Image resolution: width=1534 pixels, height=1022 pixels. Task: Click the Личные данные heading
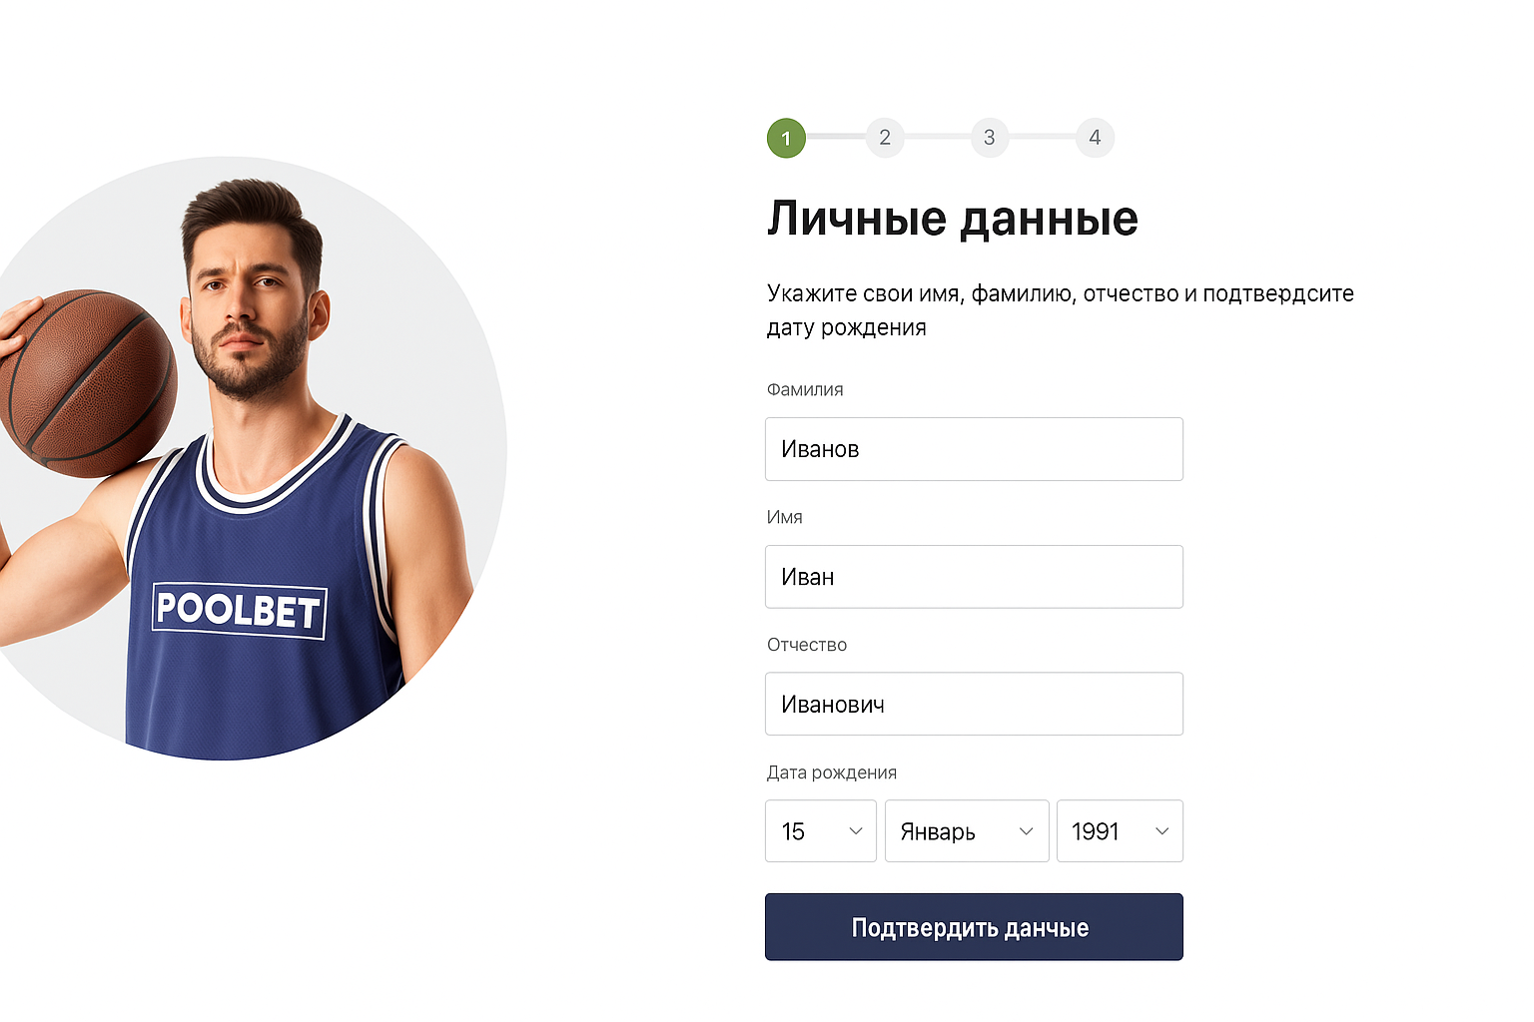click(x=953, y=219)
